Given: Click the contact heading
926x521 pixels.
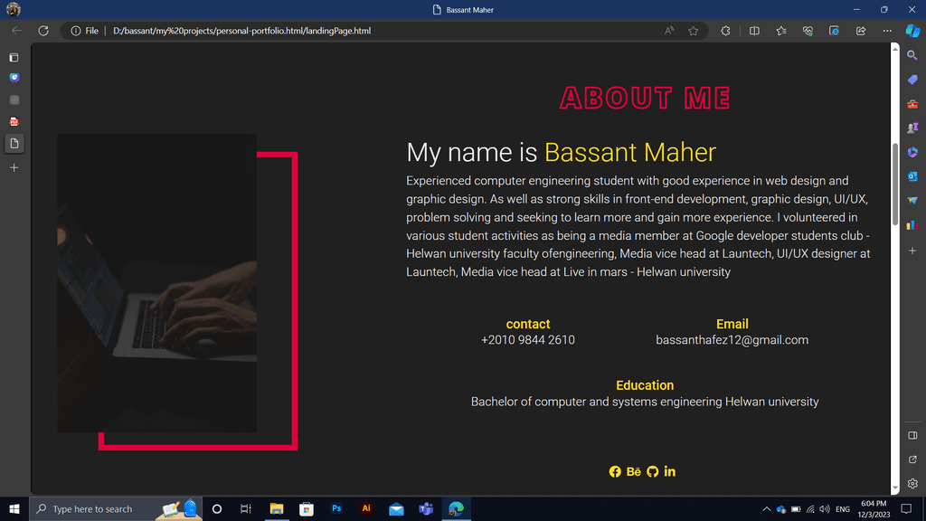Looking at the screenshot, I should tap(527, 325).
